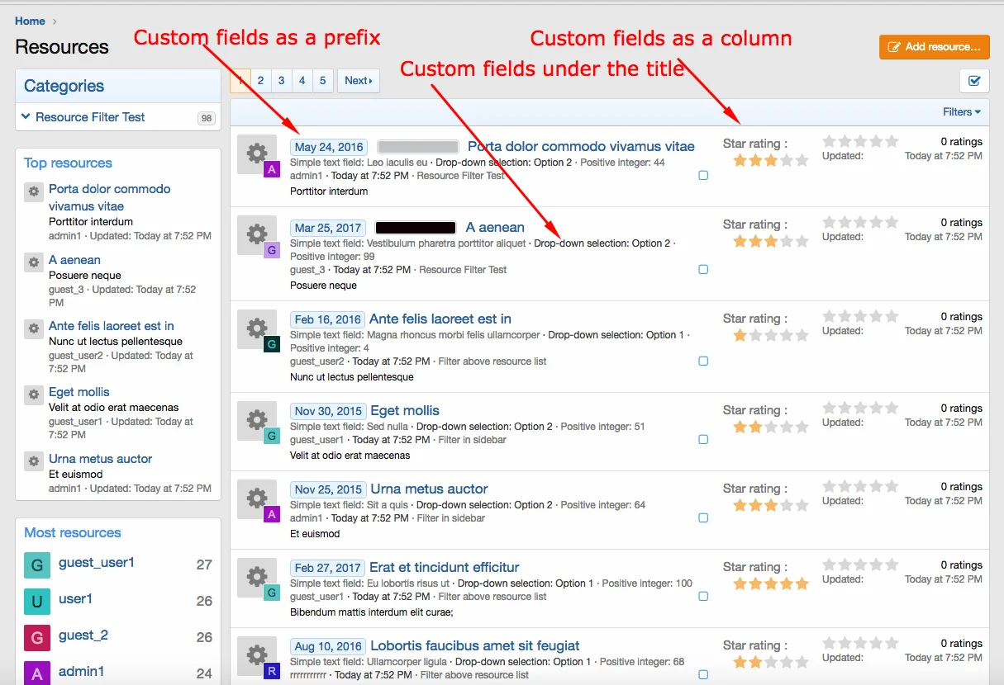The image size is (1004, 685).
Task: Click gray user rating stars on Porta dolor row
Action: pos(860,142)
